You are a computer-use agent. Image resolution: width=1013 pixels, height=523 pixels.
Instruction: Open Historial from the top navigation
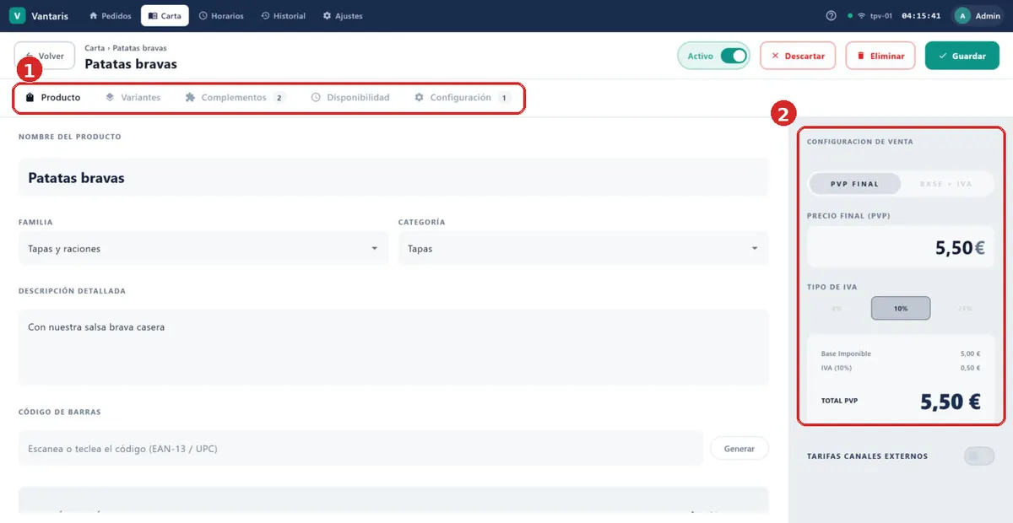[283, 16]
